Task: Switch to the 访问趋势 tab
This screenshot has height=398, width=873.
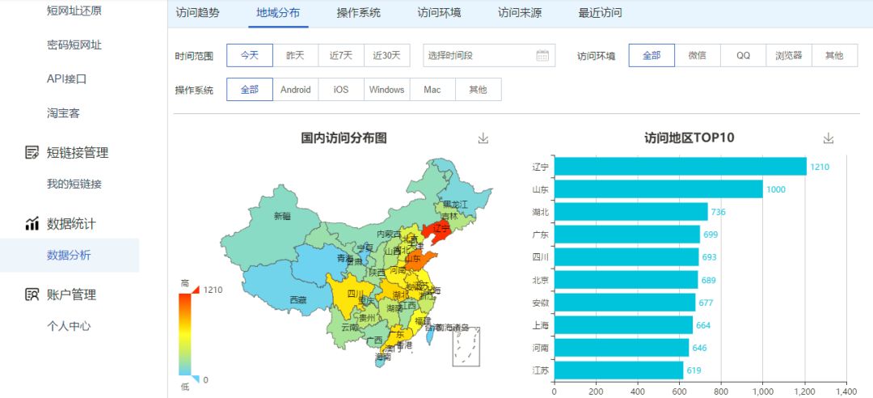Action: [197, 13]
